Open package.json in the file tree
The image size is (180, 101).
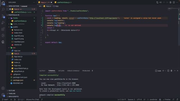[21, 80]
